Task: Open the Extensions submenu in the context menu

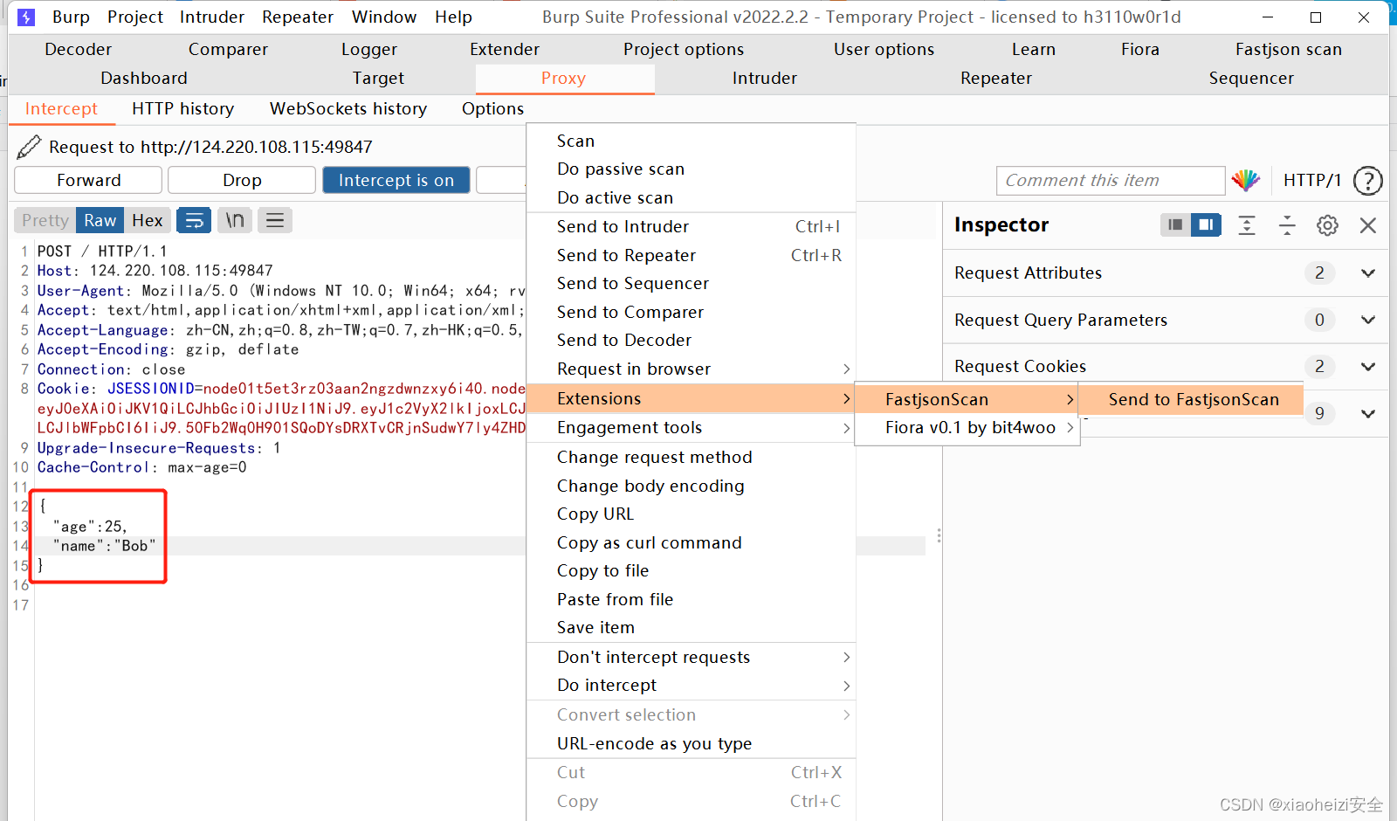Action: pyautogui.click(x=599, y=398)
